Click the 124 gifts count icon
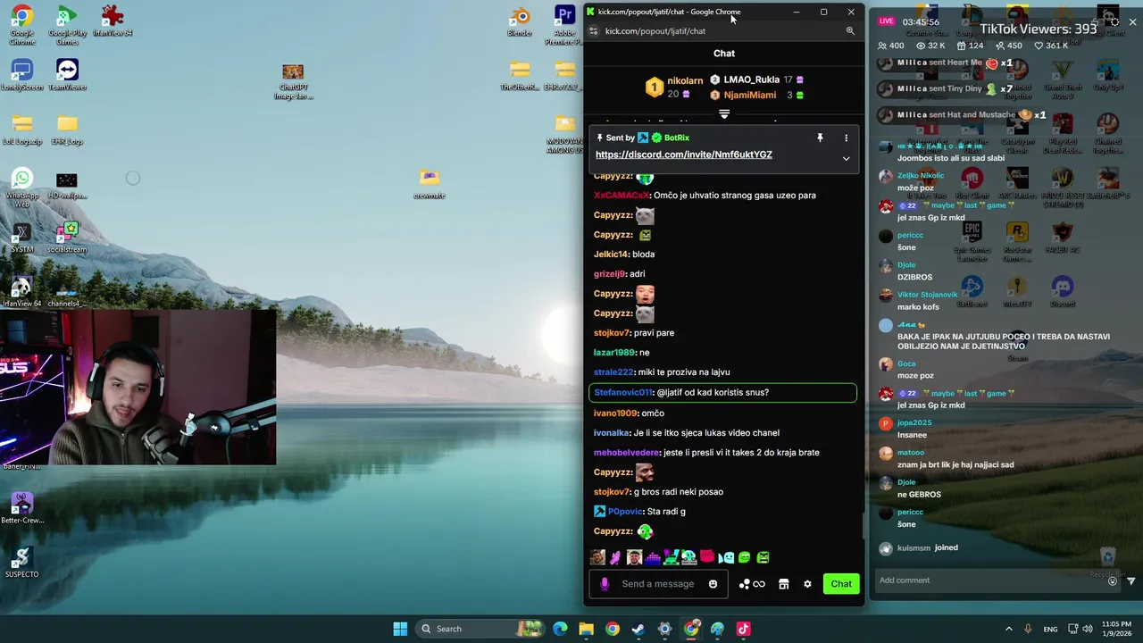The width and height of the screenshot is (1143, 643). (x=961, y=46)
